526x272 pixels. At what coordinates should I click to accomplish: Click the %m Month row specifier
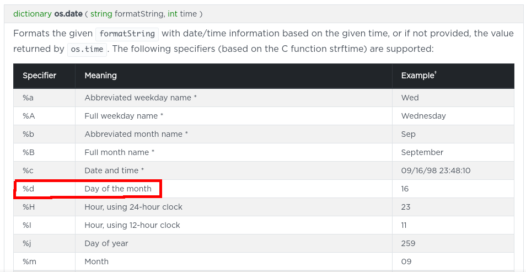point(44,262)
